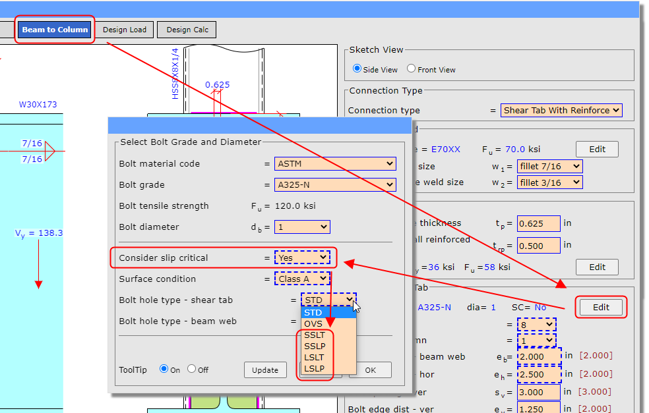Image resolution: width=649 pixels, height=413 pixels.
Task: Open the Surface condition Class A dropdown
Action: (302, 279)
